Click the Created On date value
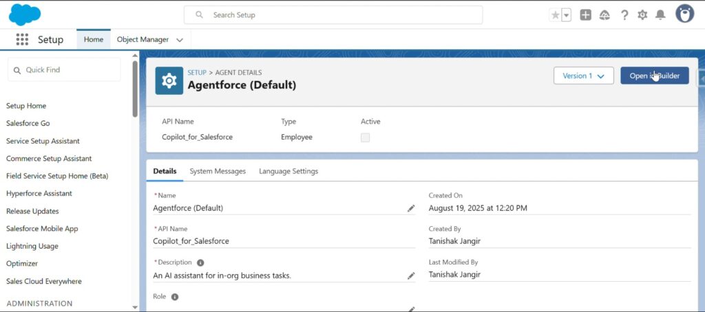This screenshot has width=705, height=312. (478, 208)
